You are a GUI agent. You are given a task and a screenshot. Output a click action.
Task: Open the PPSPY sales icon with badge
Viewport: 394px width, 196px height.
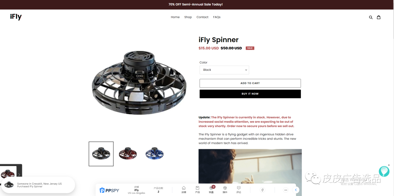(212, 189)
